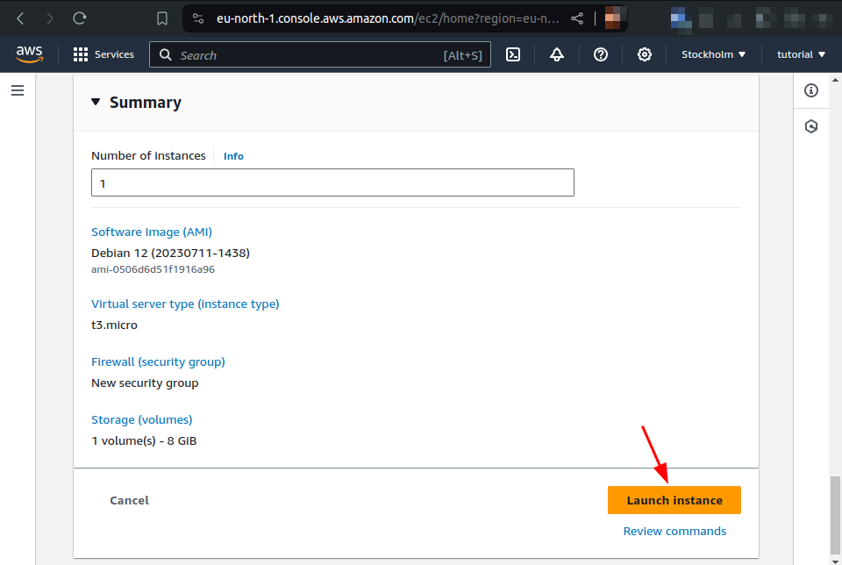
Task: Open the Review commands link
Action: point(674,531)
